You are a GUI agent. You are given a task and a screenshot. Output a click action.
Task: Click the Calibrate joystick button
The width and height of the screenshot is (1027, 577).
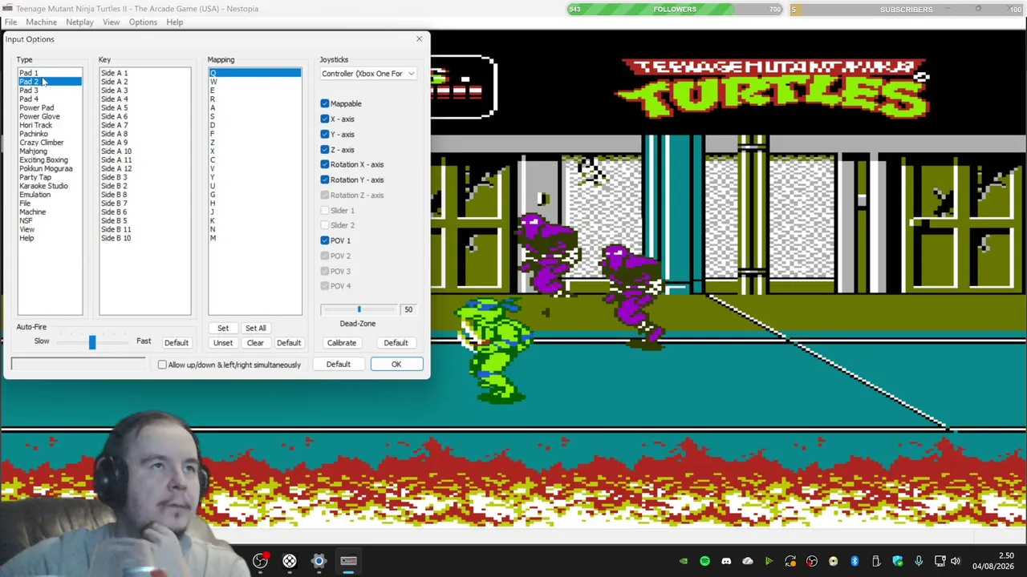(x=342, y=343)
